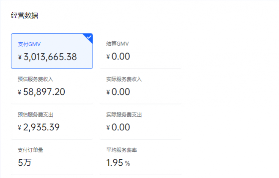Click the 实际服务费支出 ¥0.00 value
This screenshot has width=279, height=178.
click(118, 127)
